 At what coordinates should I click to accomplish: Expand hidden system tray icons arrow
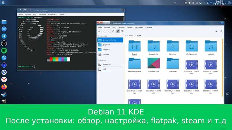coord(211,3)
